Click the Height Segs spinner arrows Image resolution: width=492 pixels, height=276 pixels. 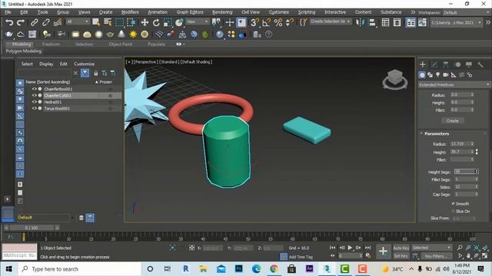477,172
